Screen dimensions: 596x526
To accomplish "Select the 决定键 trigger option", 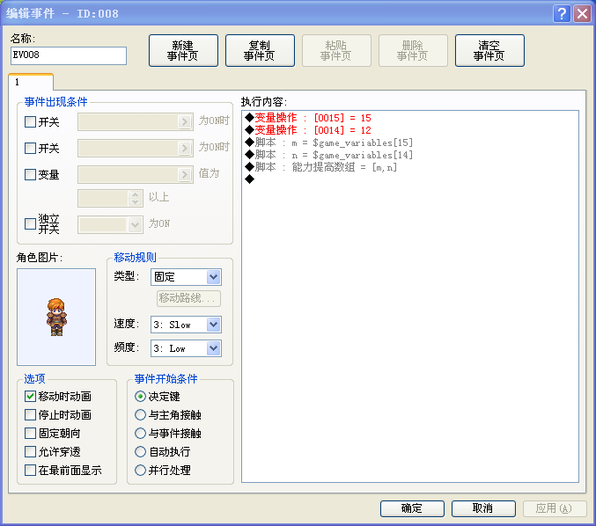I will click(140, 397).
